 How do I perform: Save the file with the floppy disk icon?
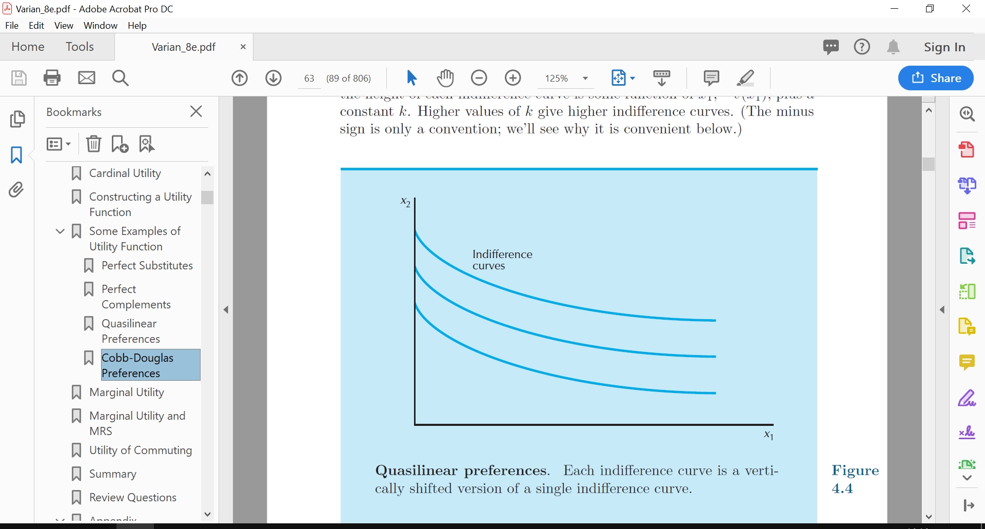point(19,78)
